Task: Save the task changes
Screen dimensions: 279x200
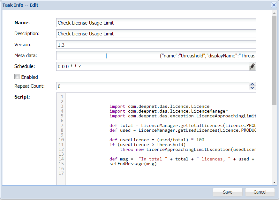Action: tap(228, 192)
